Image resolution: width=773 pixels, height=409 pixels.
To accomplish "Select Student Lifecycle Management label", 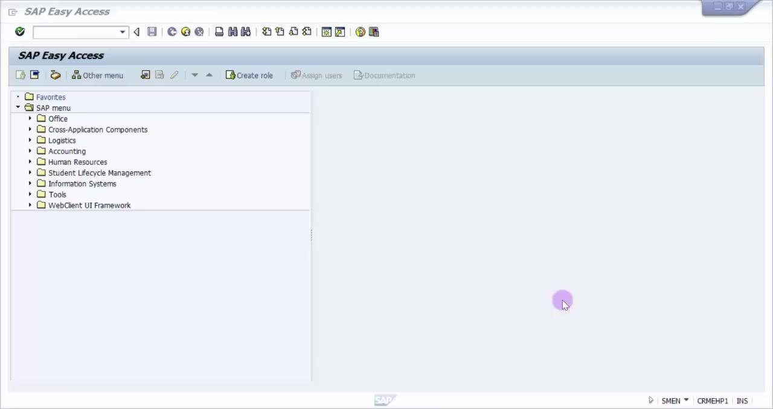I will (x=100, y=173).
